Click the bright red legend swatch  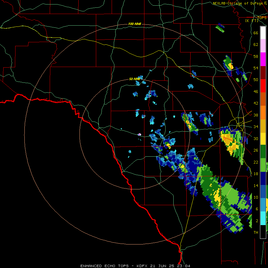[x=263, y=86]
